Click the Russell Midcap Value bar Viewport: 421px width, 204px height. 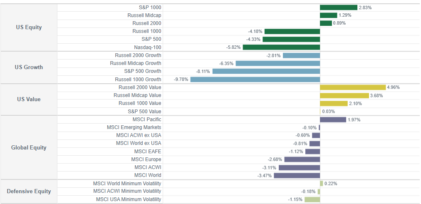click(344, 95)
